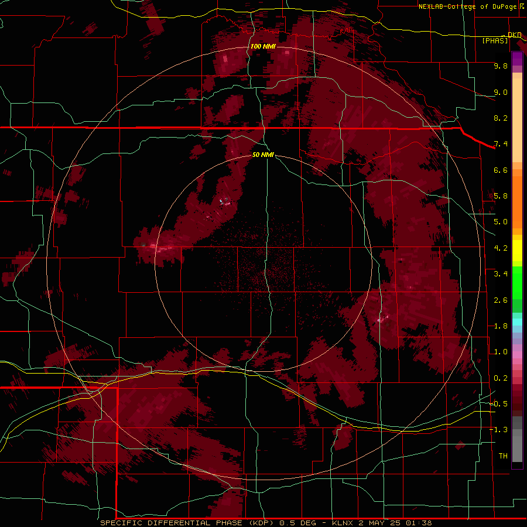Viewport: 527px width, 527px height.
Task: Click the 3.4 scale value
Action: pos(501,274)
